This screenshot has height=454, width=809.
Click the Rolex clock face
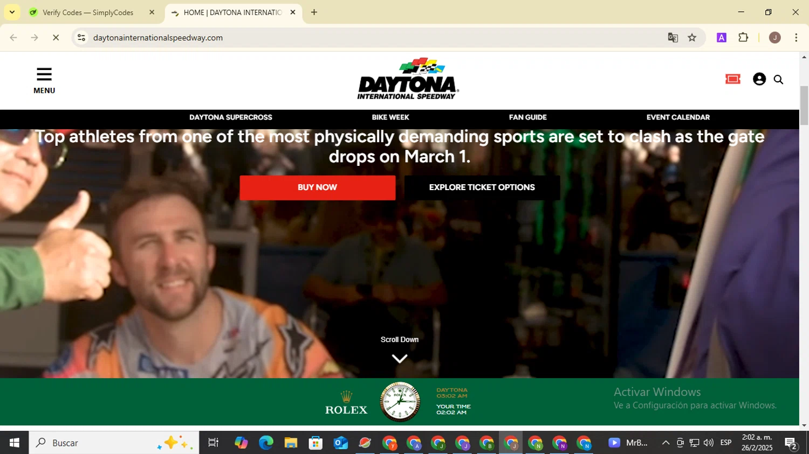tap(400, 402)
